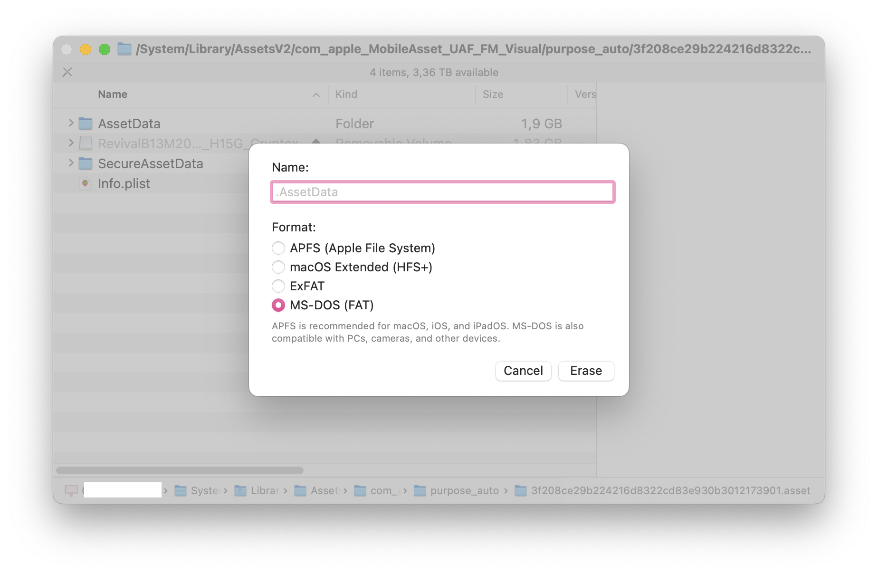Confirm with the Erase button
The width and height of the screenshot is (878, 574).
coord(586,371)
